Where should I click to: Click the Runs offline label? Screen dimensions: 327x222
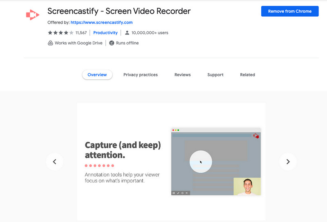click(x=127, y=43)
